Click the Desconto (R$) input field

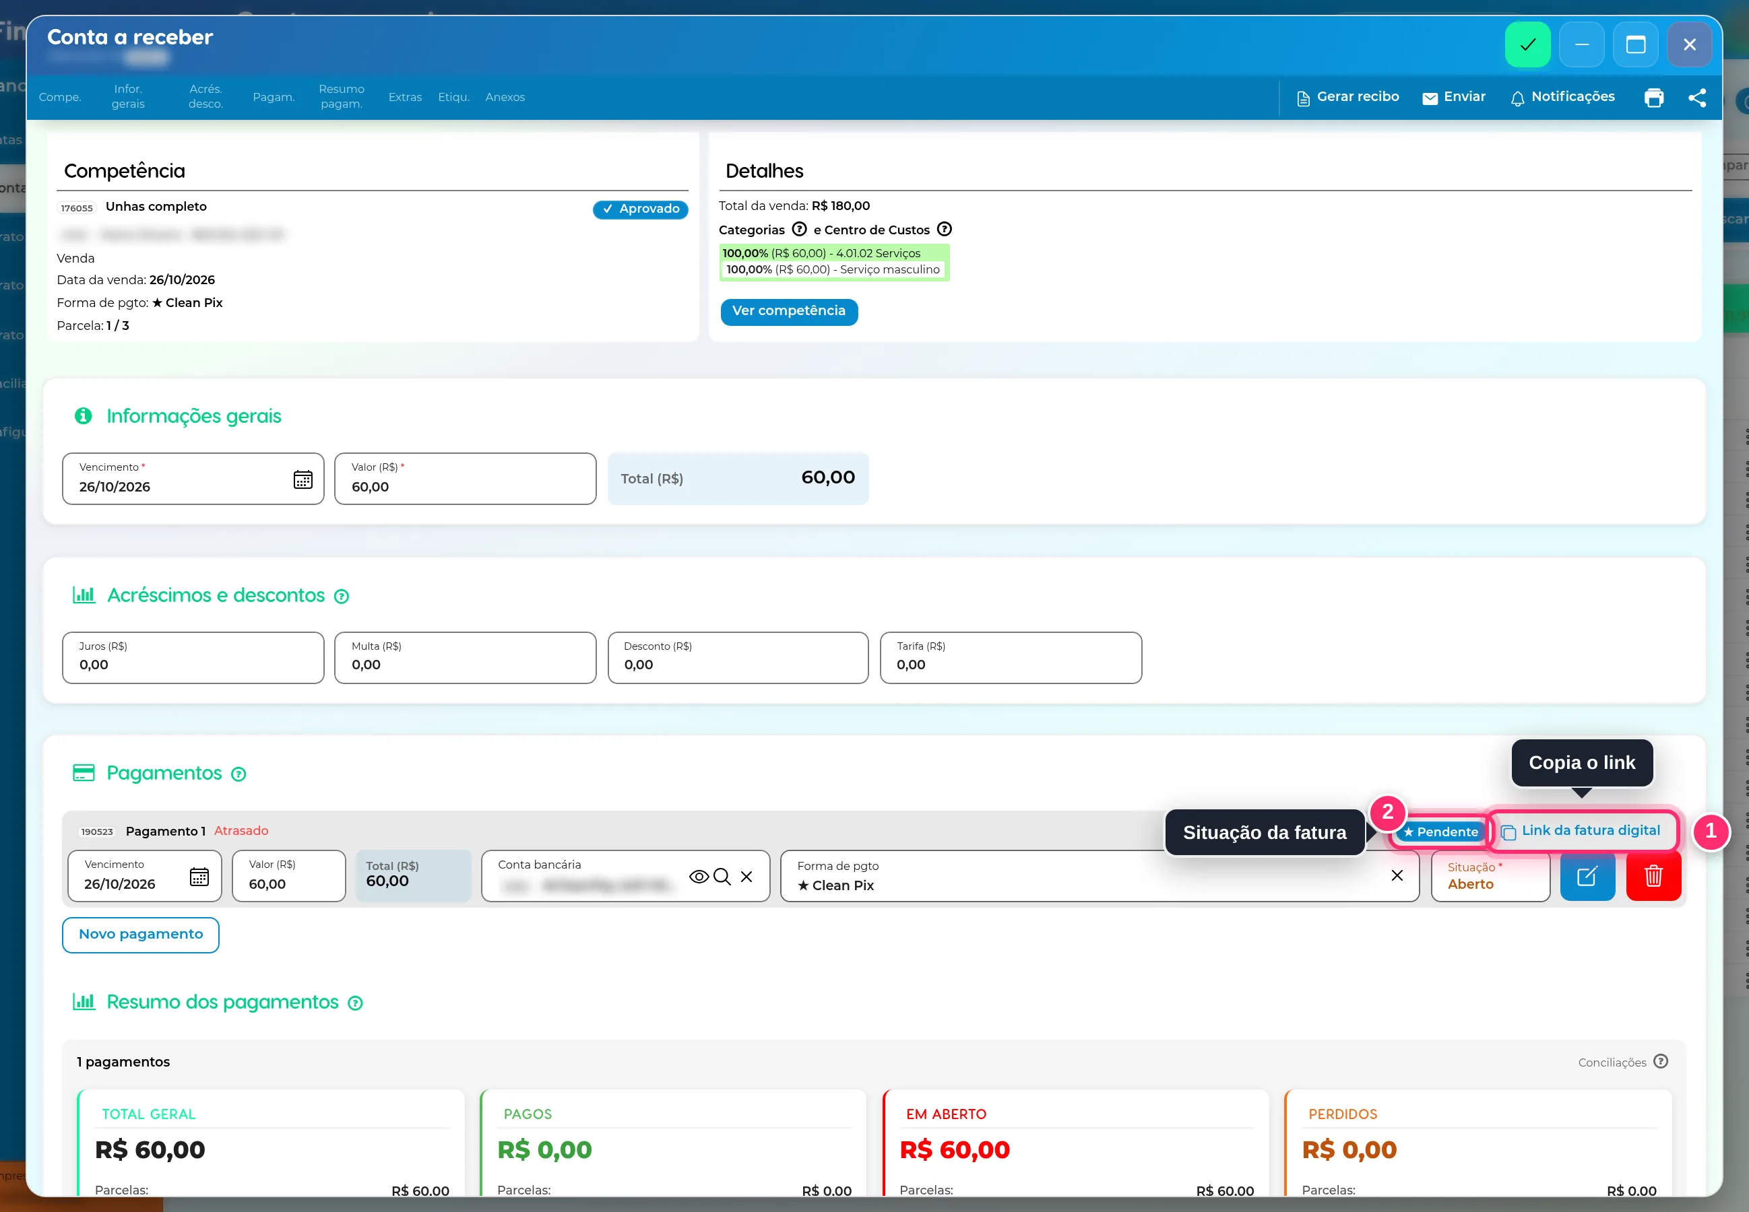[x=738, y=658]
